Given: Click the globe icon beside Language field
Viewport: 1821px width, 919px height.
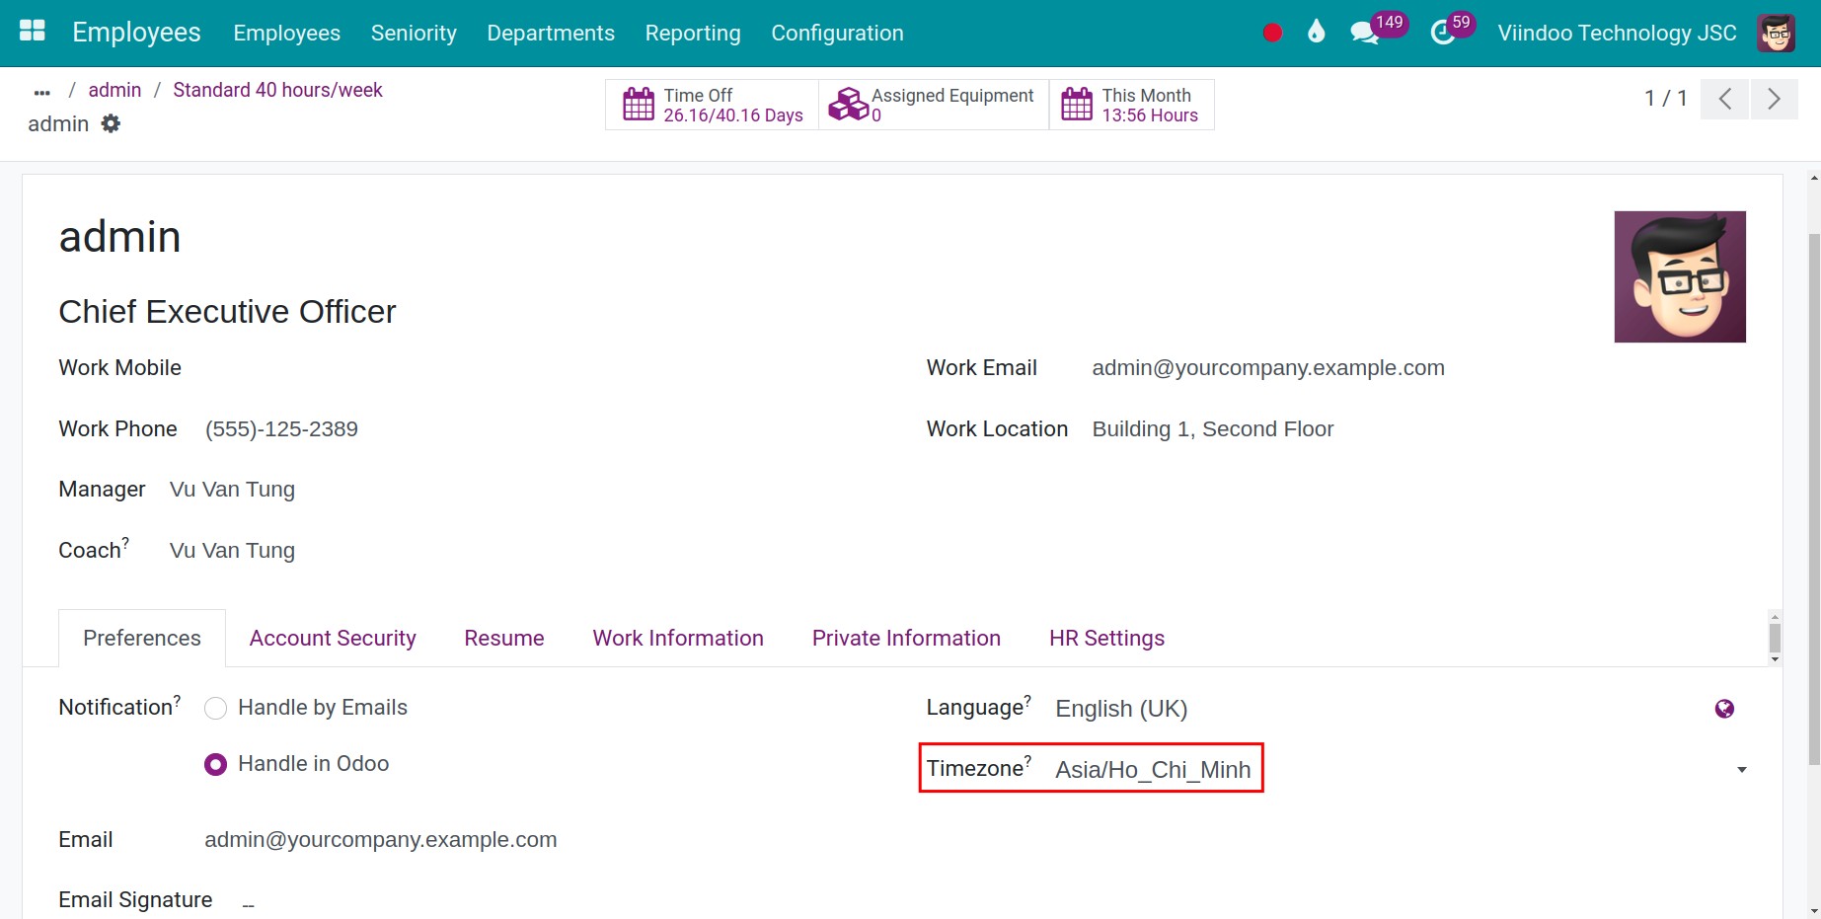Looking at the screenshot, I should (x=1724, y=709).
